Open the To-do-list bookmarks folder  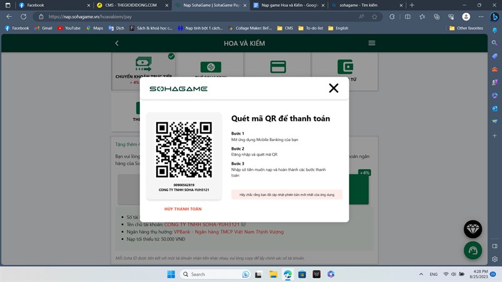pyautogui.click(x=311, y=28)
